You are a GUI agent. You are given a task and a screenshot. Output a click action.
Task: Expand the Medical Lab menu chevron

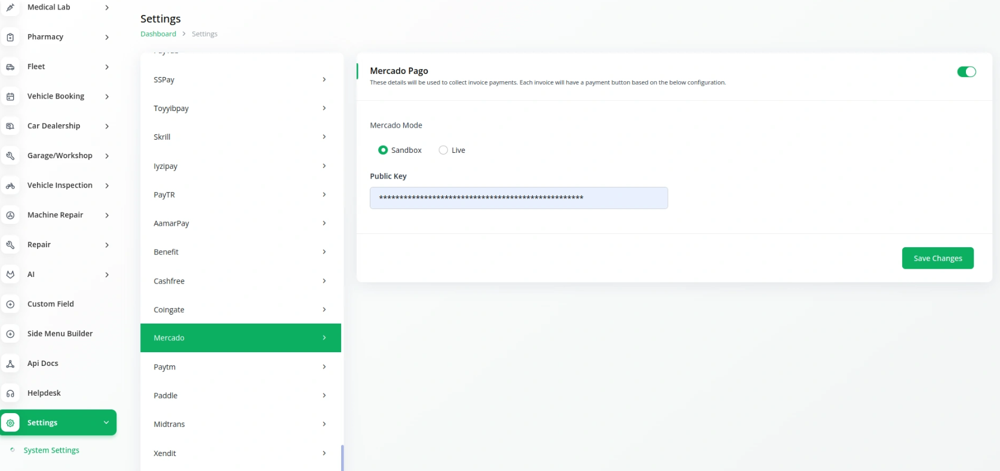(107, 7)
